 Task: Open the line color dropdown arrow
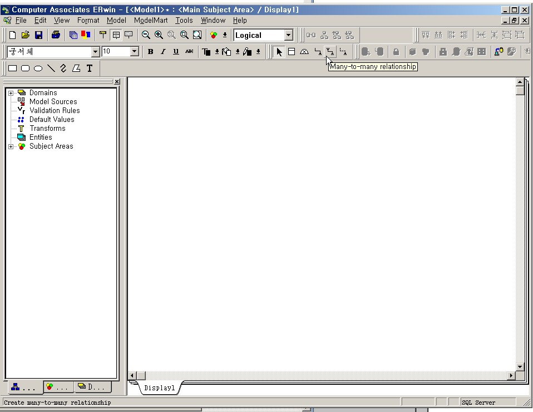coord(258,52)
